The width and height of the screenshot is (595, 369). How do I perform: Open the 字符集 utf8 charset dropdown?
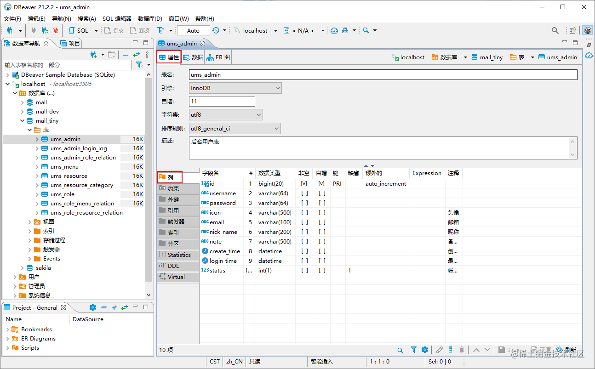click(x=226, y=115)
